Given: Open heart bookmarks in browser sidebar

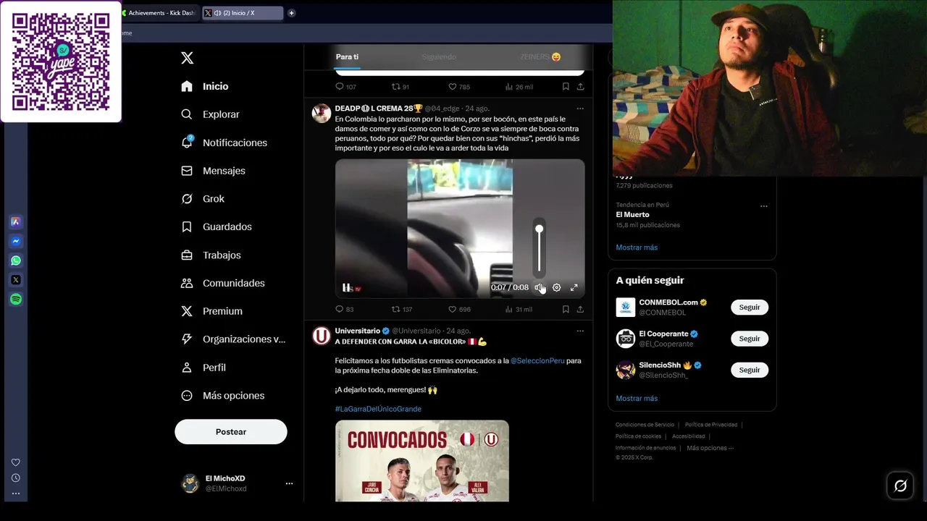Looking at the screenshot, I should 16,462.
